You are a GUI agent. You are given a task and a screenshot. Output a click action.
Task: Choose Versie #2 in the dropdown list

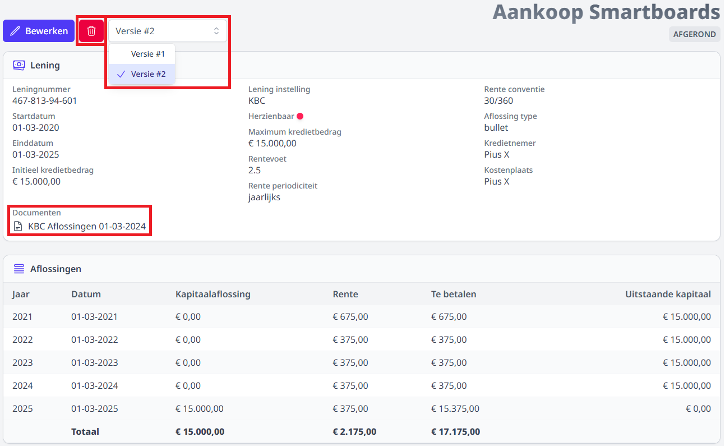point(148,74)
